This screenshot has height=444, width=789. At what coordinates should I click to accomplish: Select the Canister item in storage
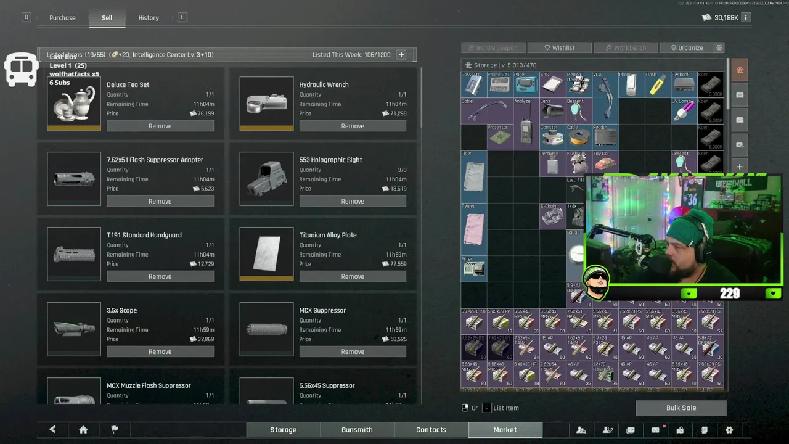click(552, 137)
